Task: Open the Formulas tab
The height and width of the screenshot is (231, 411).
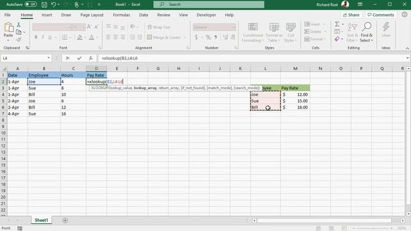Action: pos(121,15)
